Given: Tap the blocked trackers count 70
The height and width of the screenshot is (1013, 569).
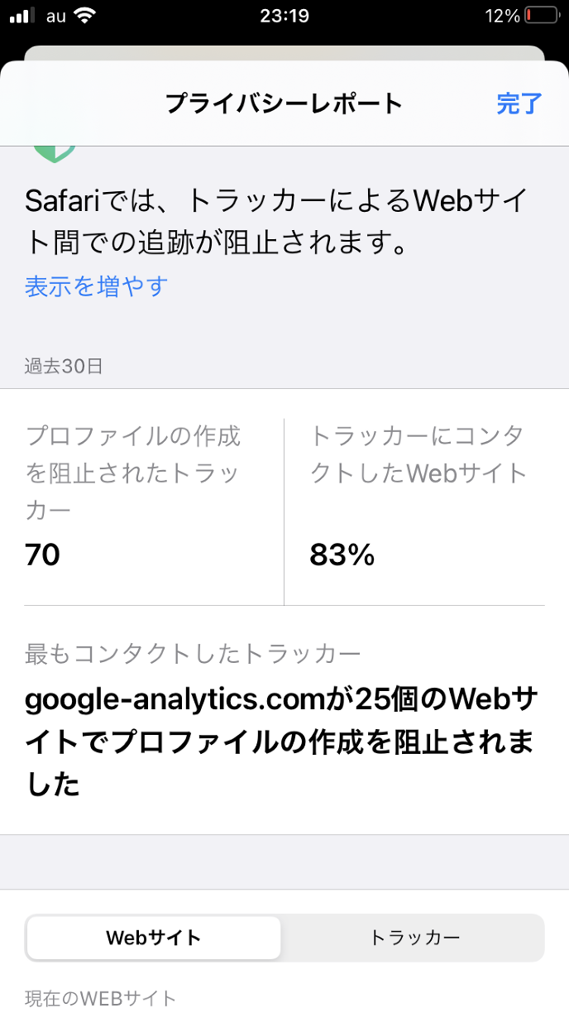Looking at the screenshot, I should (x=43, y=555).
